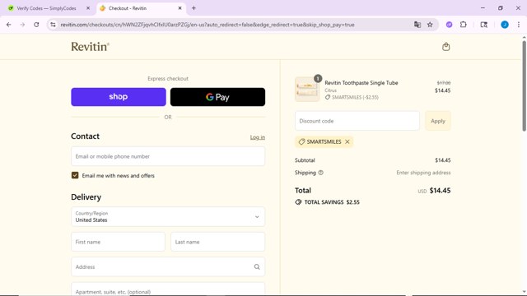Image resolution: width=527 pixels, height=296 pixels.
Task: Click the Enter shipping address text
Action: click(423, 173)
